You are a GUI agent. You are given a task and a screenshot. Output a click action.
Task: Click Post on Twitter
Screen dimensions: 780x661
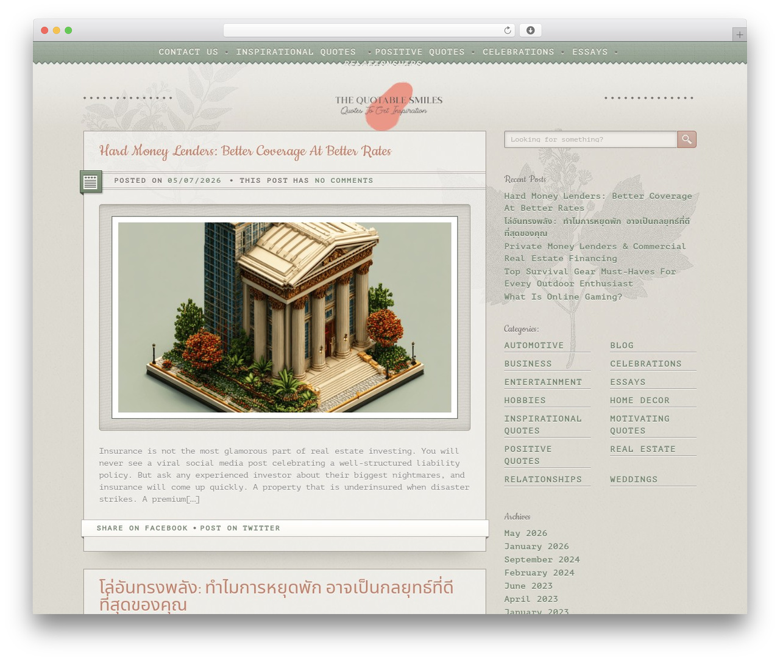click(240, 528)
